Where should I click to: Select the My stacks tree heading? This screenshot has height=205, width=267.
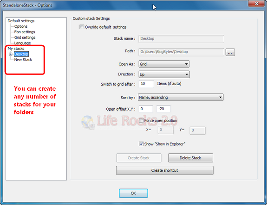[x=16, y=49]
